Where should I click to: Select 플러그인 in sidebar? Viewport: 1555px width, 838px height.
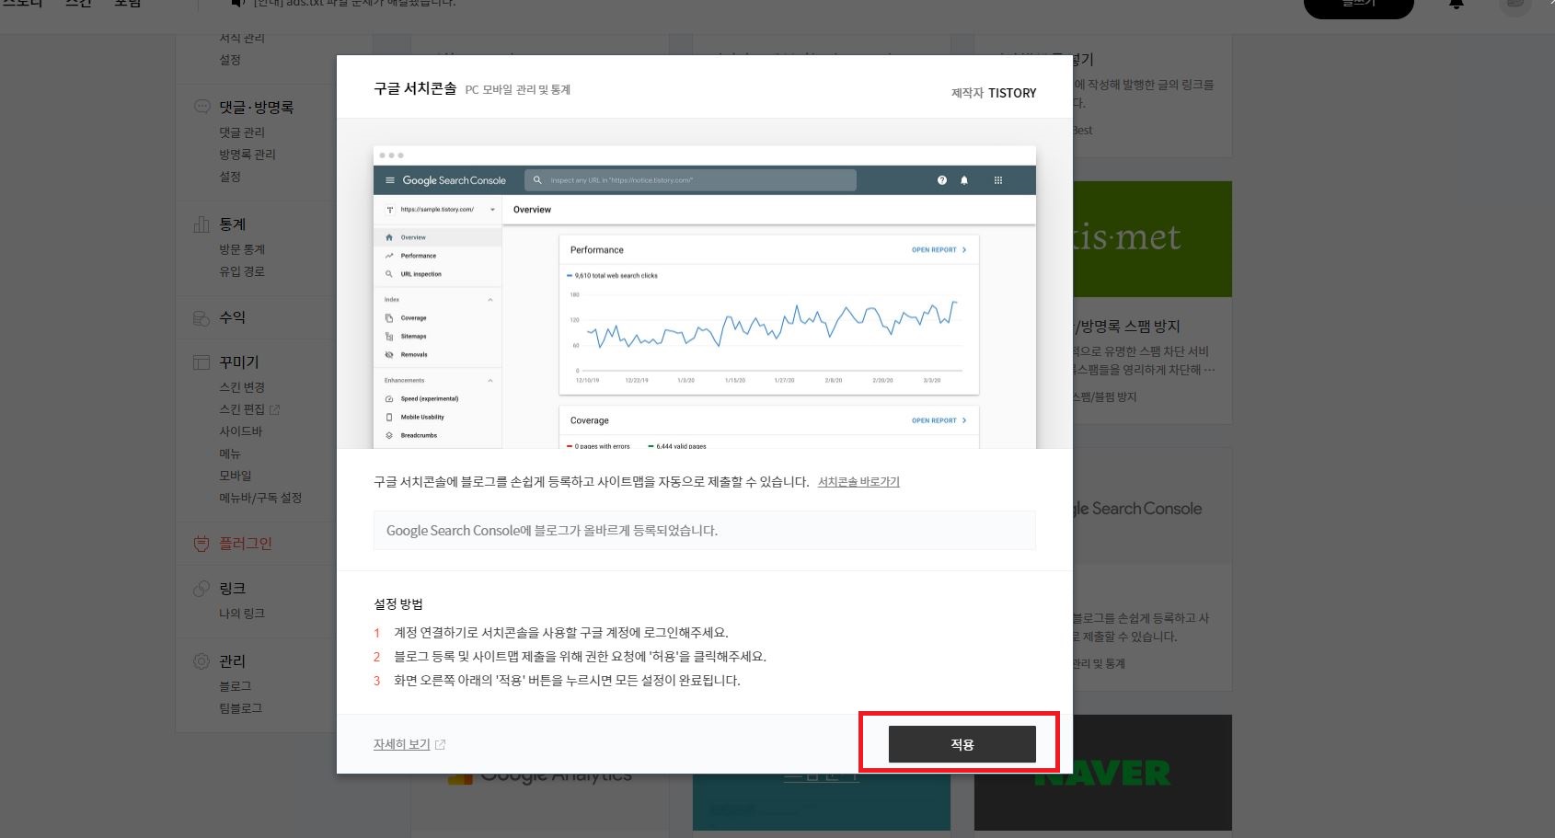[246, 544]
